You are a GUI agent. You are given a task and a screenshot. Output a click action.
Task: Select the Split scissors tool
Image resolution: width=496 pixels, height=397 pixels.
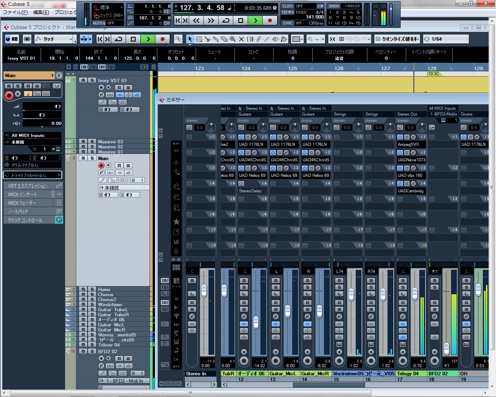tap(207, 39)
